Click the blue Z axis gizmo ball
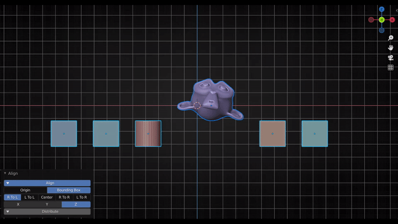Image resolution: width=398 pixels, height=224 pixels. tap(381, 9)
